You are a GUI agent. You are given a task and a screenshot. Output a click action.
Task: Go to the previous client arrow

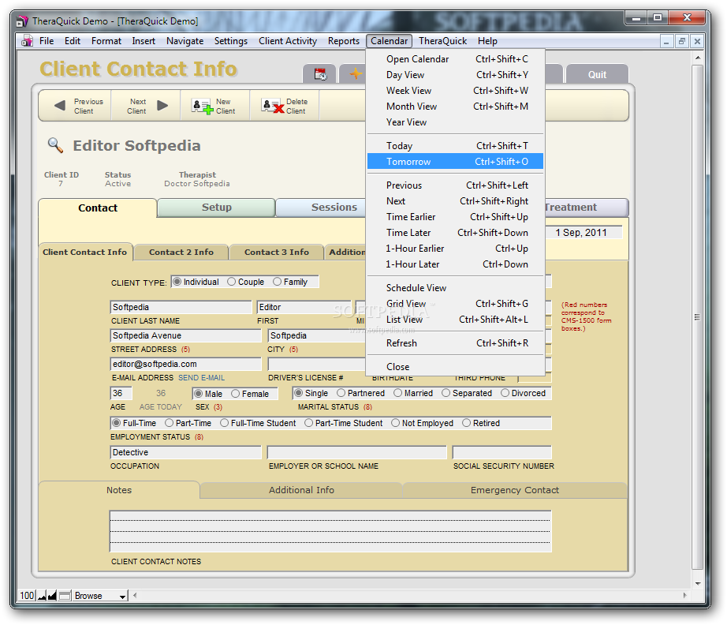60,106
